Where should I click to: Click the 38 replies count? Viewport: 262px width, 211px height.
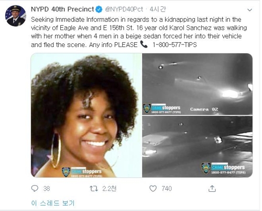coord(47,189)
